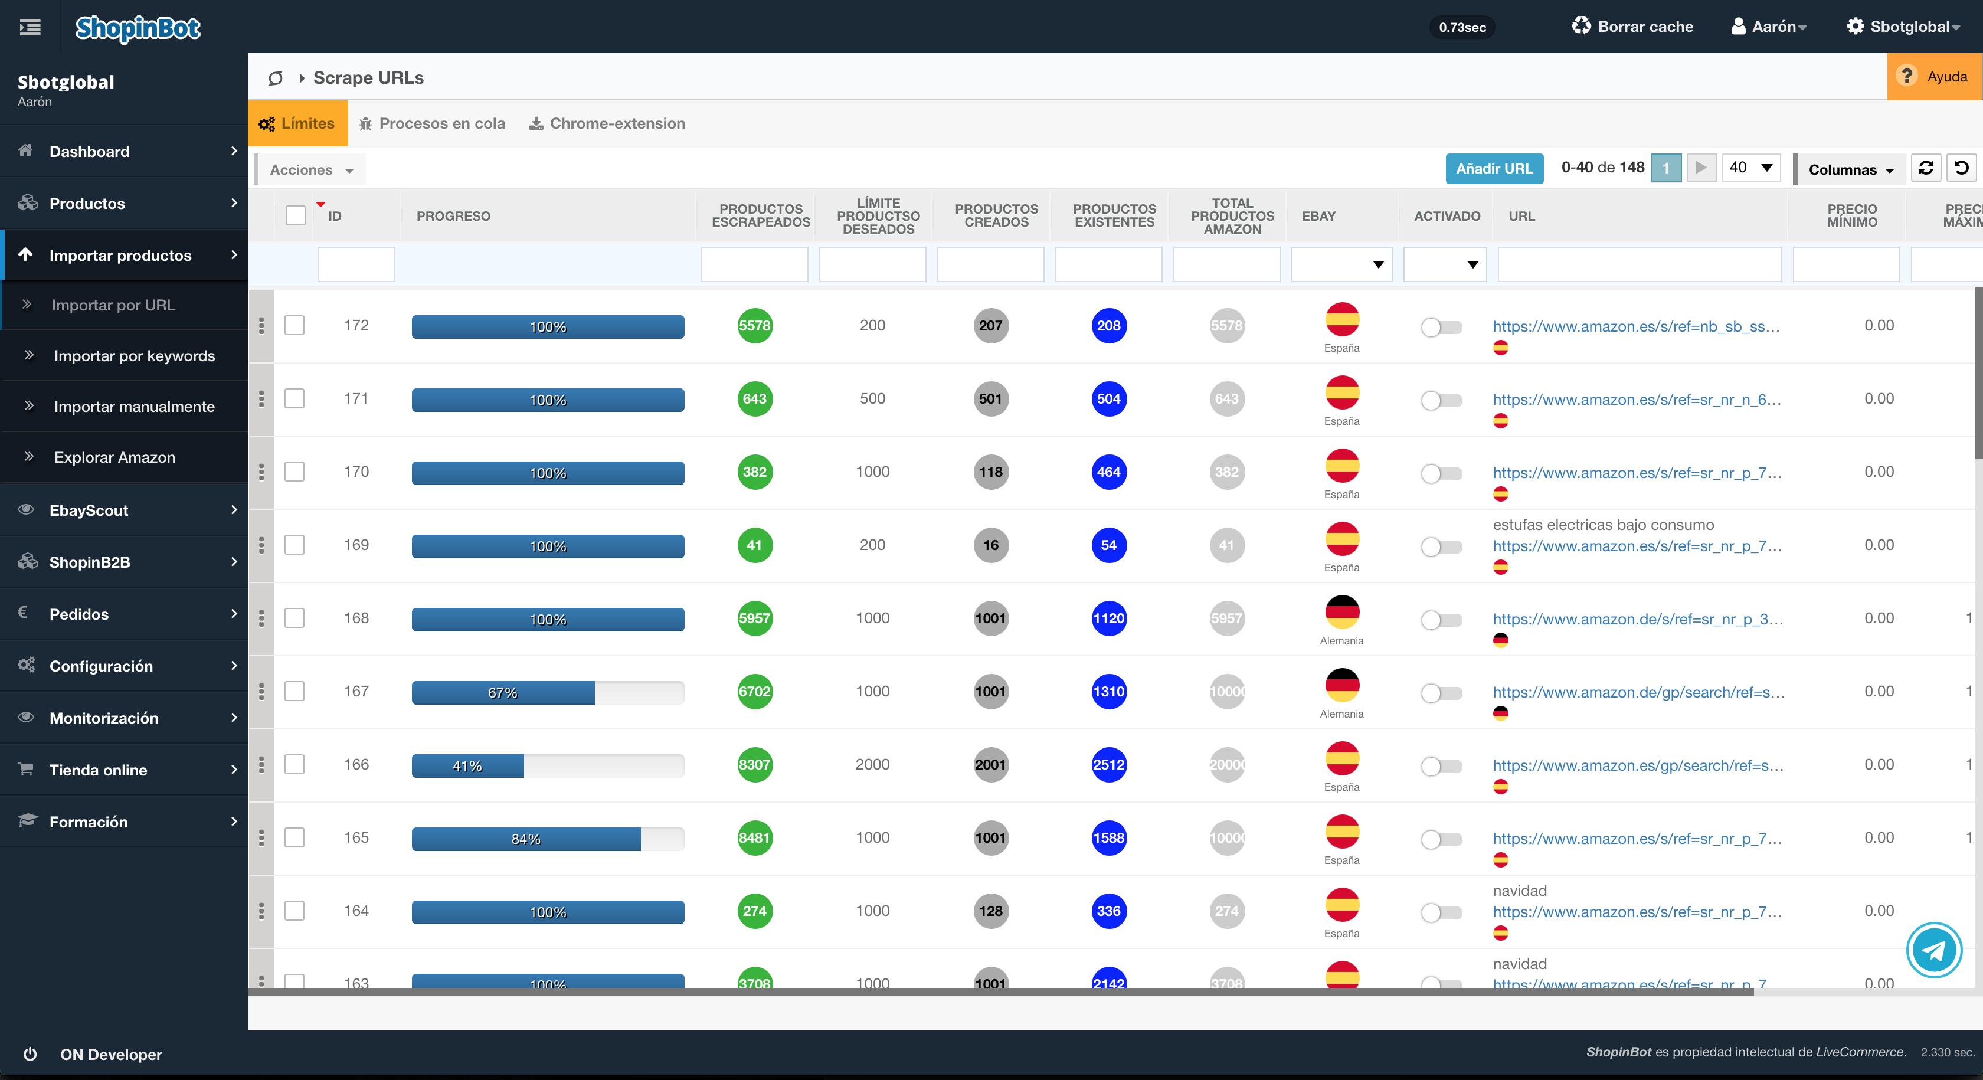Click the reload icon beside Scrape URLs
This screenshot has width=1983, height=1080.
(276, 78)
